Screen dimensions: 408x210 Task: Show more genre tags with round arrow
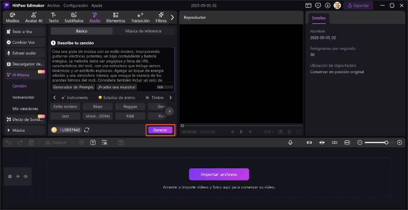[x=169, y=111]
